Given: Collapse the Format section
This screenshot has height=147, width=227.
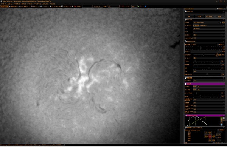Looking at the screenshot, I should pos(186,20).
